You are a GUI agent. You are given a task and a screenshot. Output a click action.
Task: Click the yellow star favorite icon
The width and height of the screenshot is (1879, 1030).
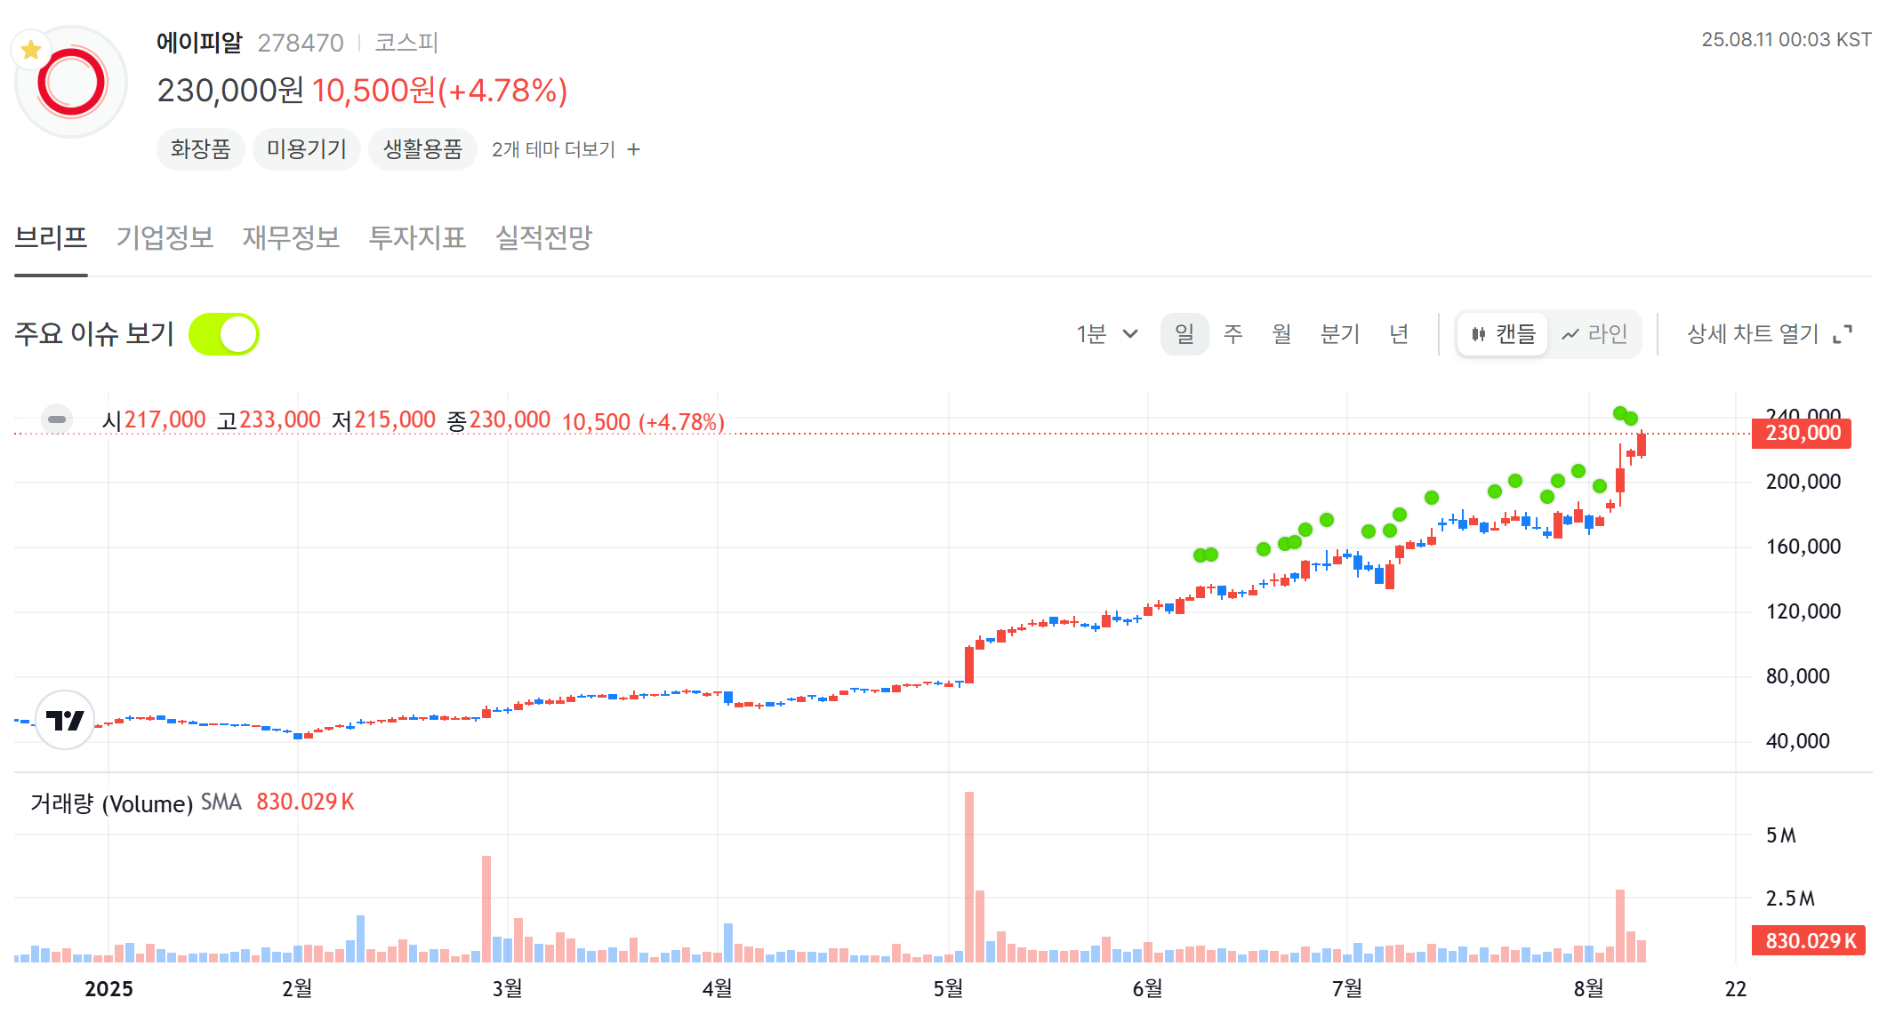tap(31, 50)
